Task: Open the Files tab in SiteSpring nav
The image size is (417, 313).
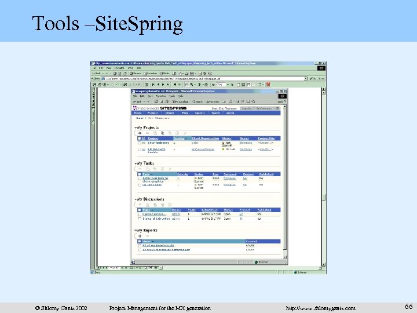Action: point(185,113)
